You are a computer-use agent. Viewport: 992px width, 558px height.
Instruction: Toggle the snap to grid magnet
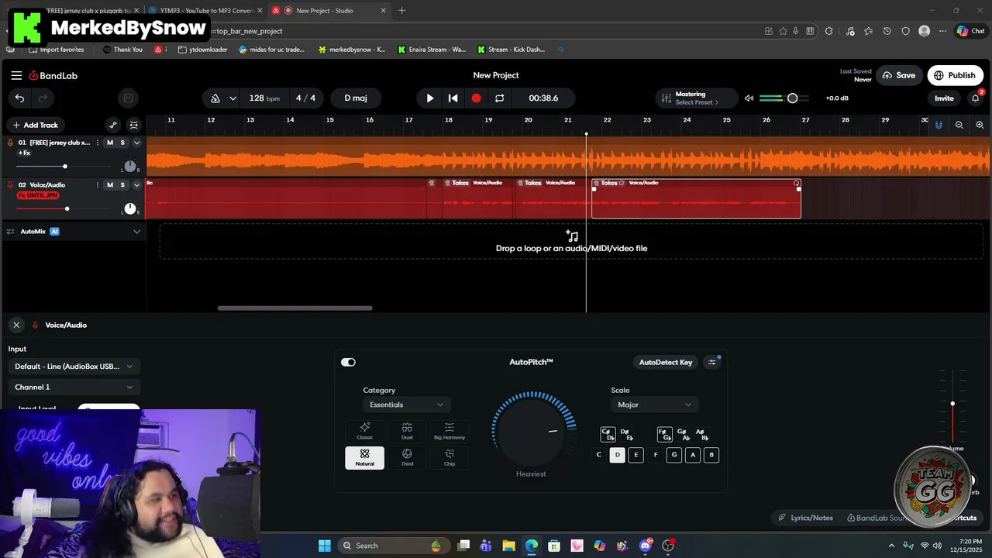click(x=939, y=125)
